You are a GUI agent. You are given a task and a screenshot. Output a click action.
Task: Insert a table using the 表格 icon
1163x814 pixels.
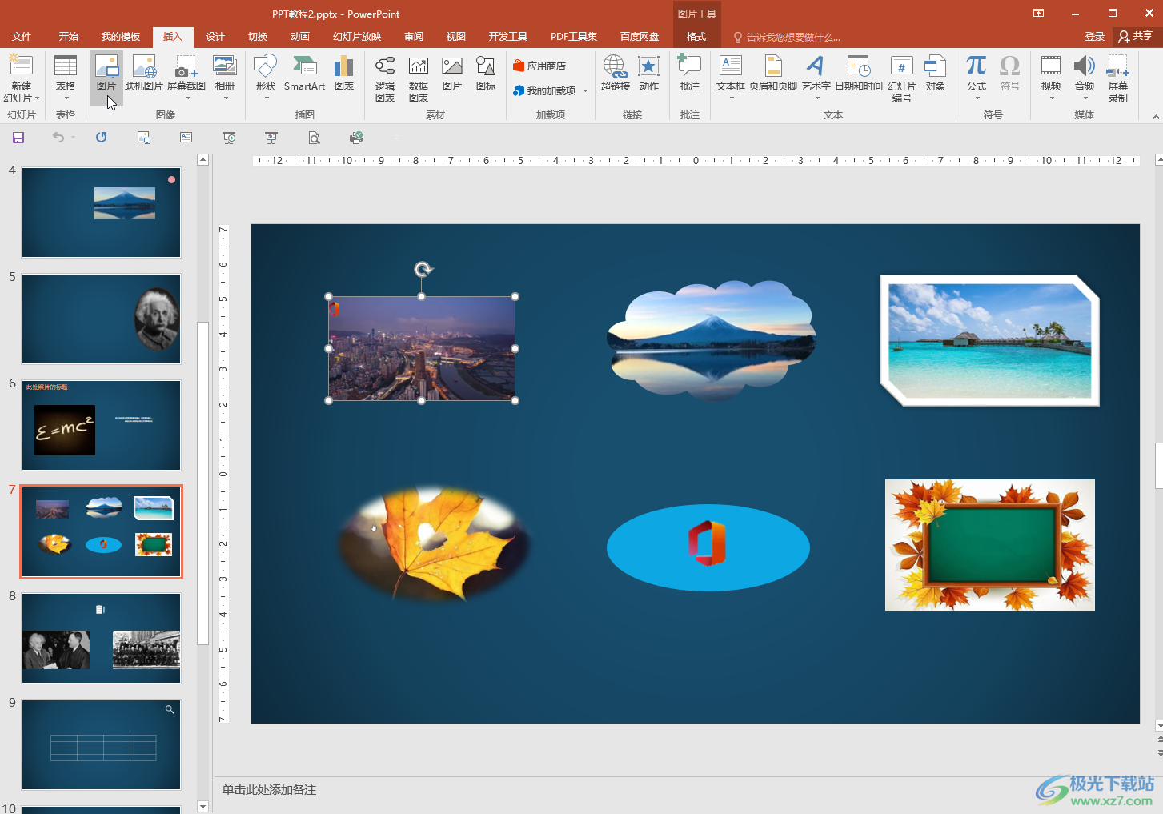point(66,78)
